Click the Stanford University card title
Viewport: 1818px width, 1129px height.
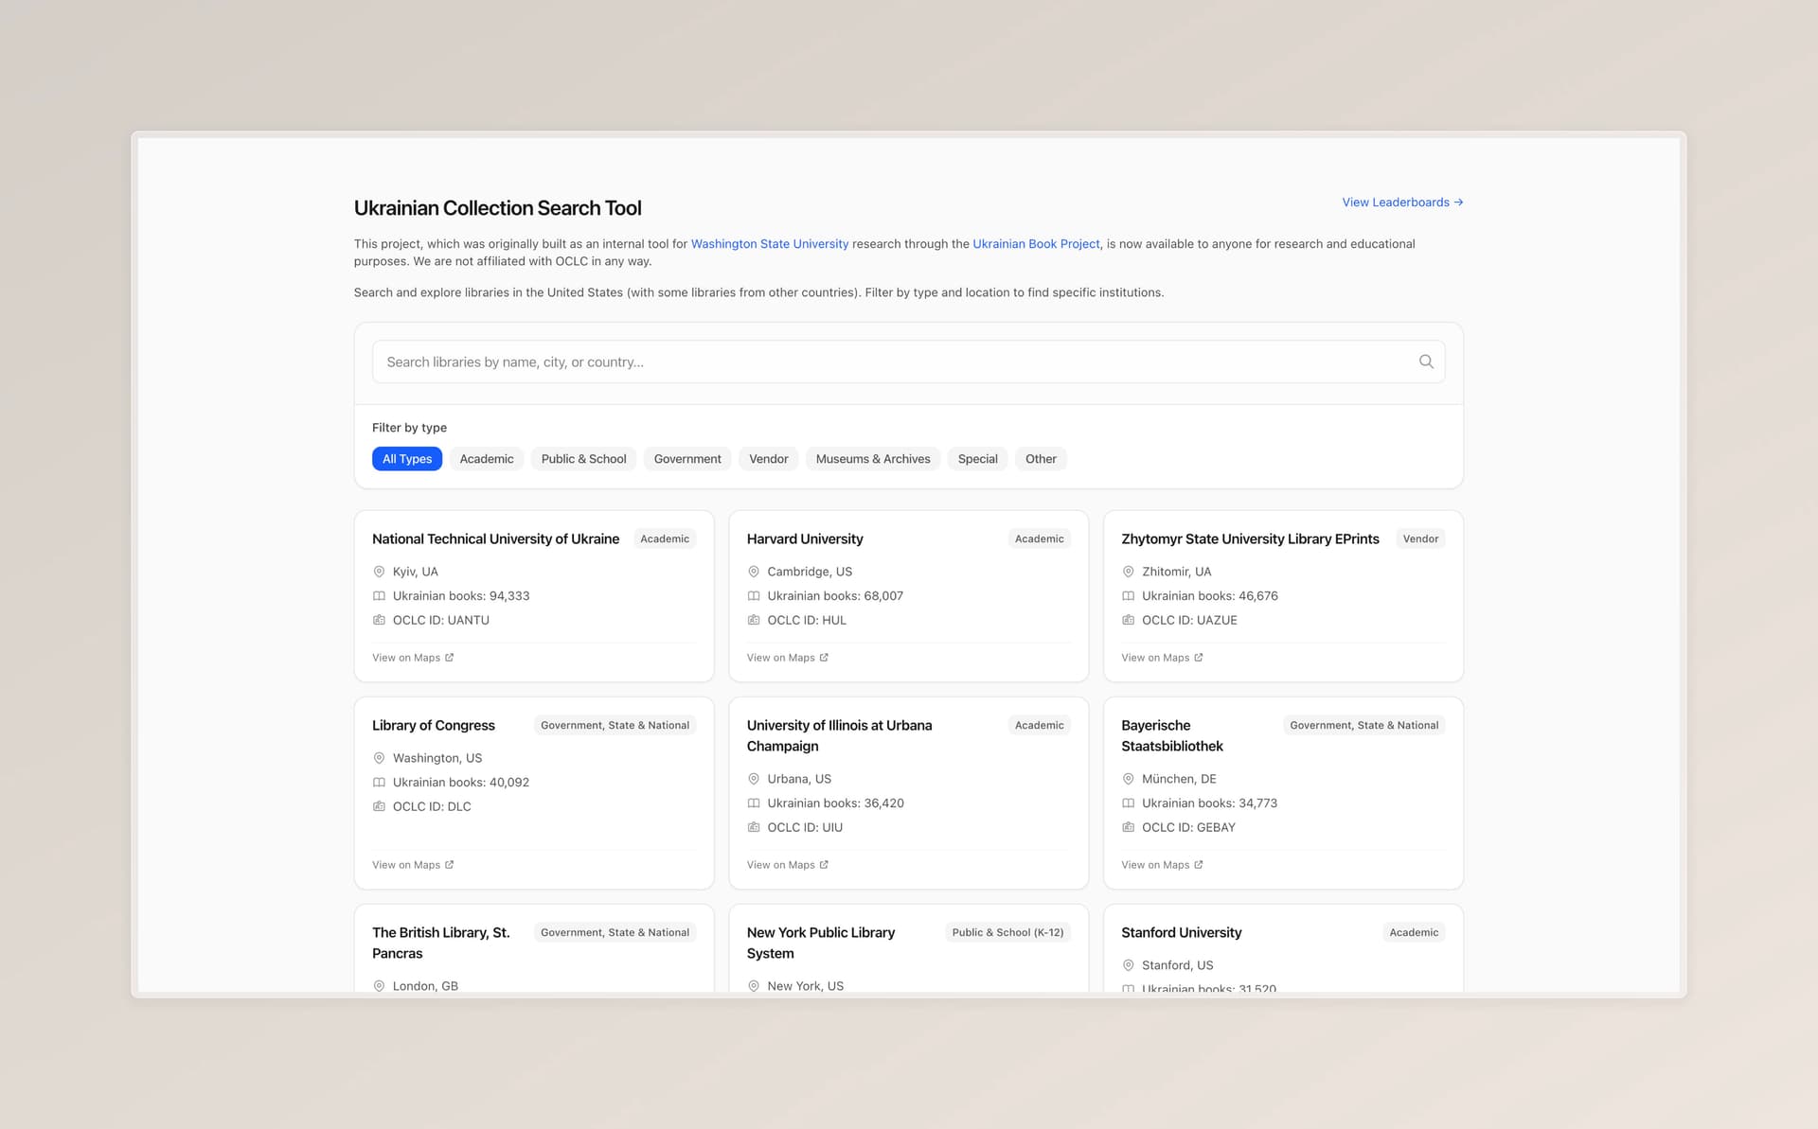pyautogui.click(x=1181, y=933)
